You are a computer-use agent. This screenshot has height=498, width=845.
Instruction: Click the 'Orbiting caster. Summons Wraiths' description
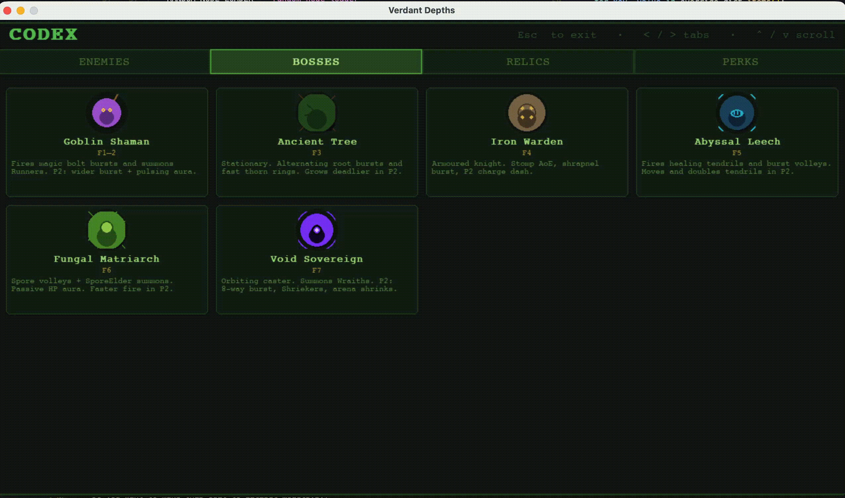coord(309,285)
